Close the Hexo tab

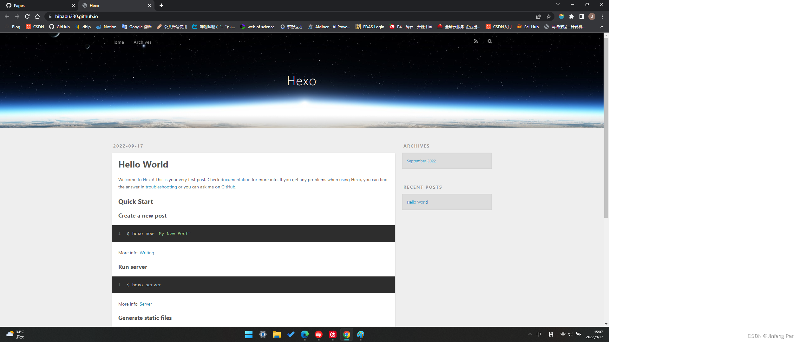(x=149, y=5)
